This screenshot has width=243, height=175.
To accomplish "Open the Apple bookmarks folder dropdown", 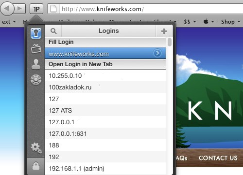I will 208,21.
